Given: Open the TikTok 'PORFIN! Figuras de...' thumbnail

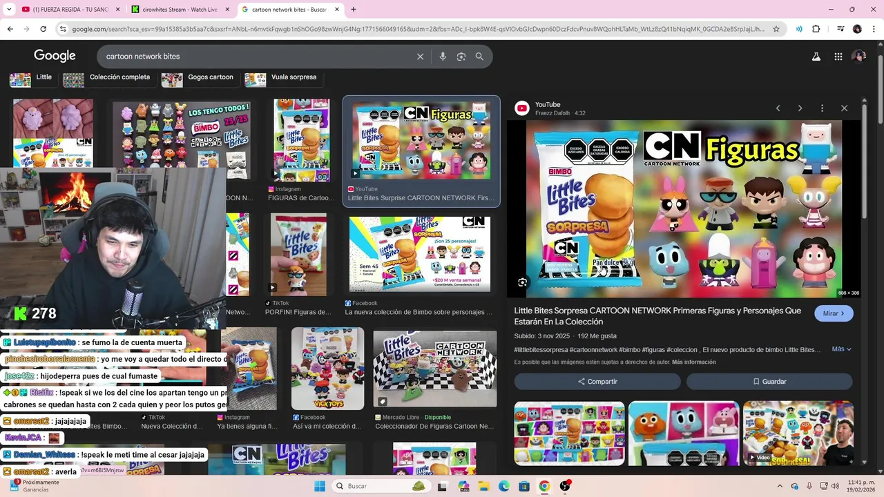Looking at the screenshot, I should coord(298,255).
